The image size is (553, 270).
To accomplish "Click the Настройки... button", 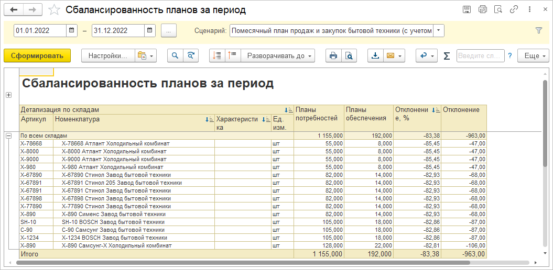I will click(x=107, y=55).
